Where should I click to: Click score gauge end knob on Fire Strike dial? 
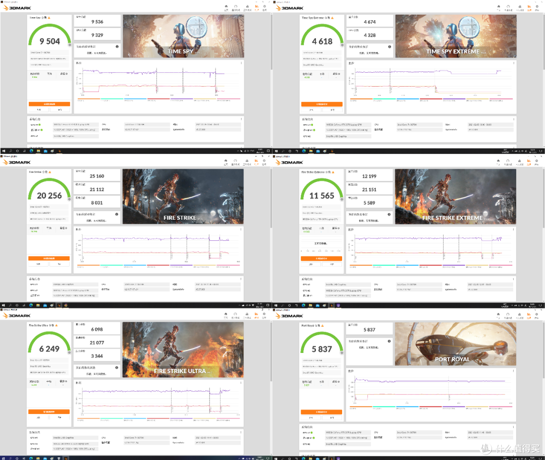[70, 199]
